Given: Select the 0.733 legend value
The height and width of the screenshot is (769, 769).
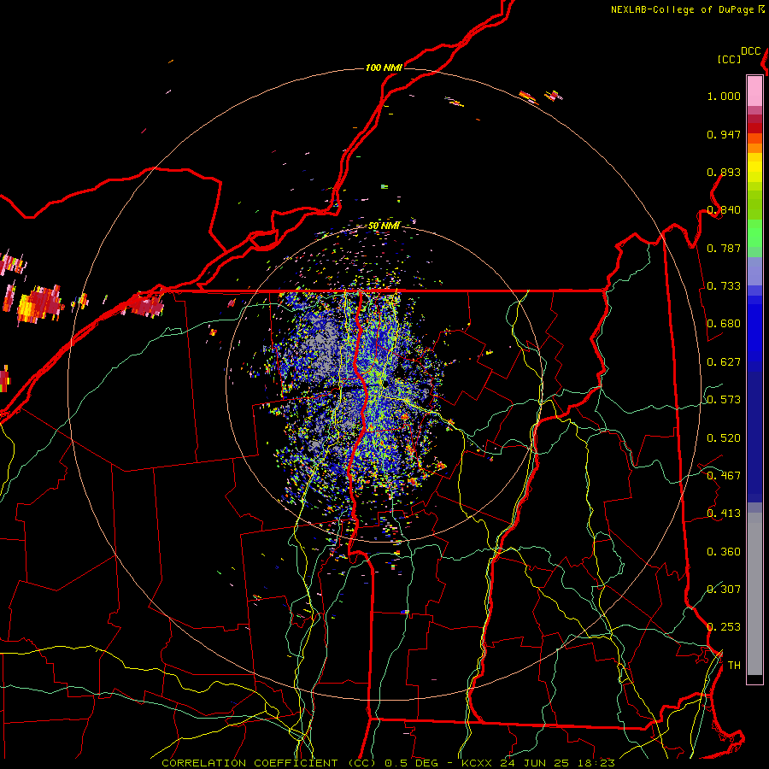Looking at the screenshot, I should point(724,286).
